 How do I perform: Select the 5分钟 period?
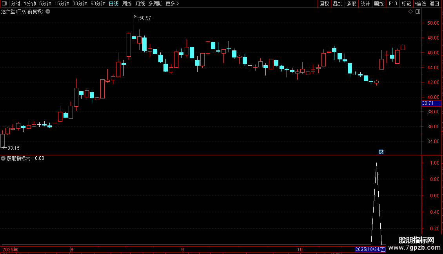pos(45,4)
